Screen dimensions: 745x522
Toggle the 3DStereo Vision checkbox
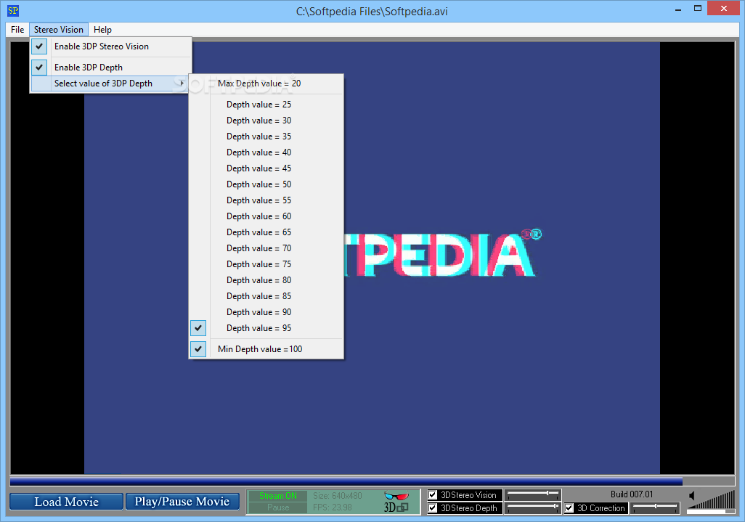coord(433,495)
